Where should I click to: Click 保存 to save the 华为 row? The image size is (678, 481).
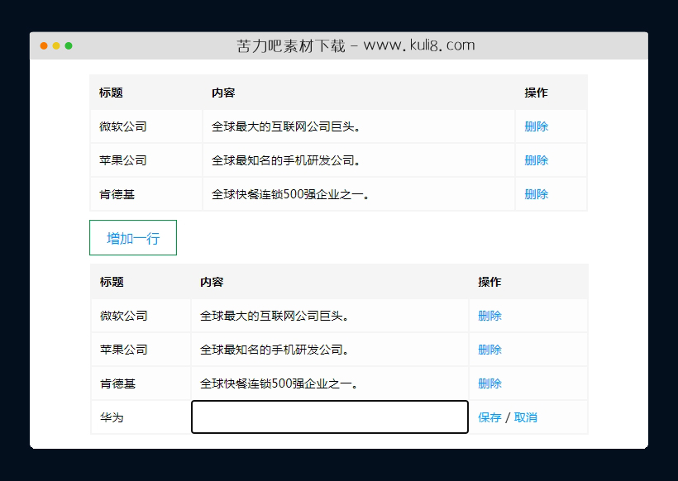(x=489, y=417)
